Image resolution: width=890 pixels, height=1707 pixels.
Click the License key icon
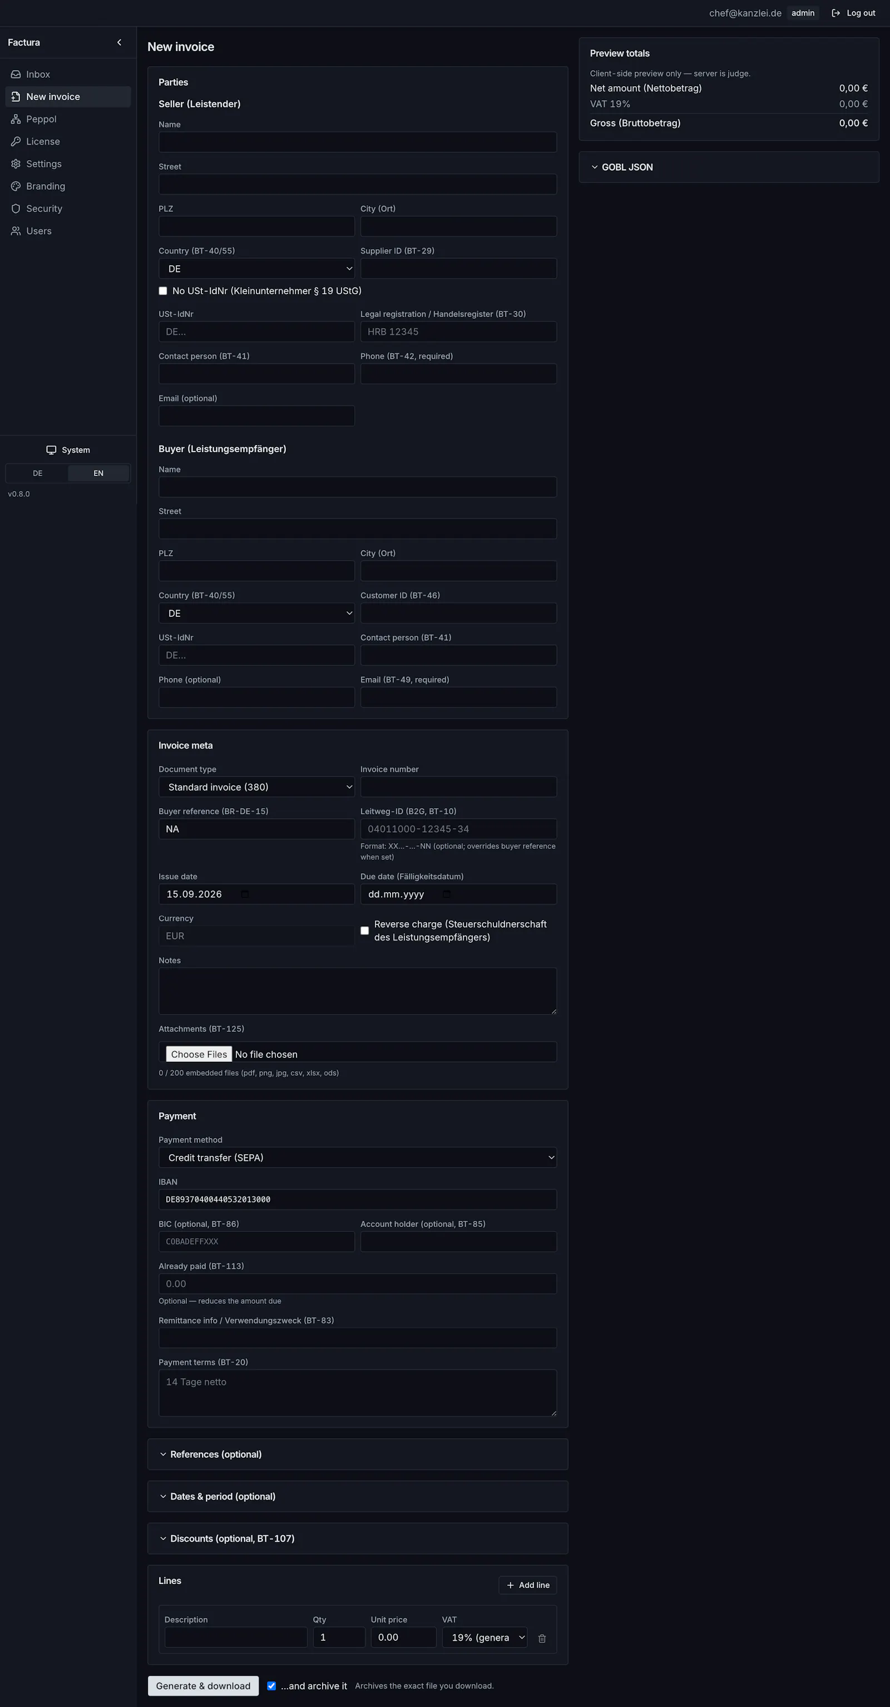point(16,141)
